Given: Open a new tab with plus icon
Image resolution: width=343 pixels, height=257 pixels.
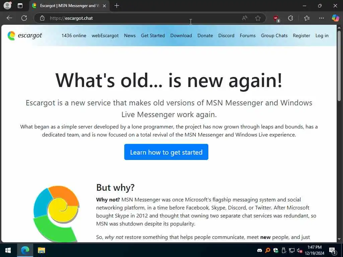Looking at the screenshot, I should (x=117, y=6).
